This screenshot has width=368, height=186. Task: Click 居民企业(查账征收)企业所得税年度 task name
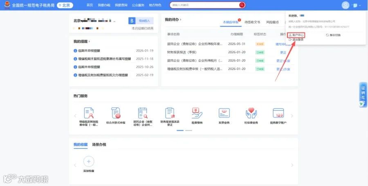(x=195, y=44)
